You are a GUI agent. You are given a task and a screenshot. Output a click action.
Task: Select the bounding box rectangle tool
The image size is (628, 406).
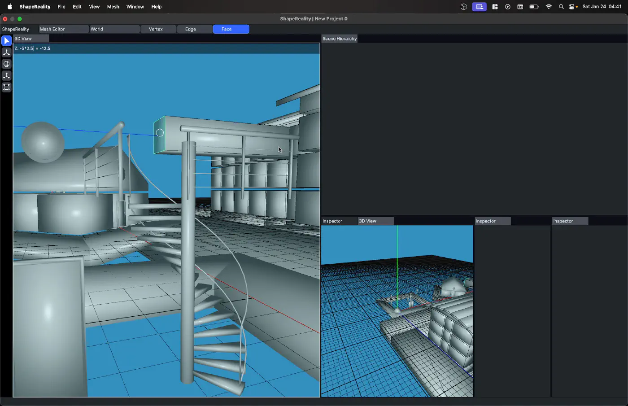(6, 87)
